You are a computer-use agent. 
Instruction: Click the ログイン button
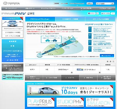tap(90, 4)
